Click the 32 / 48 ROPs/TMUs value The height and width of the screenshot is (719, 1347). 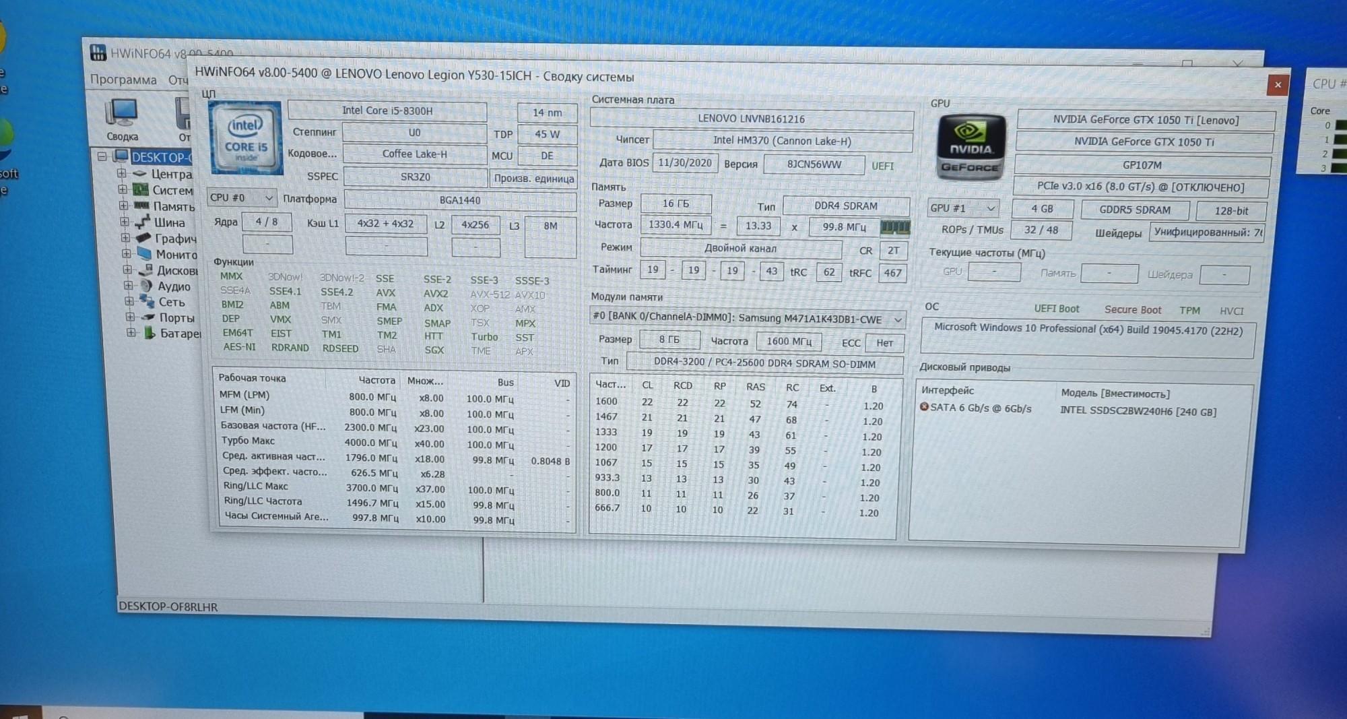coord(1041,230)
